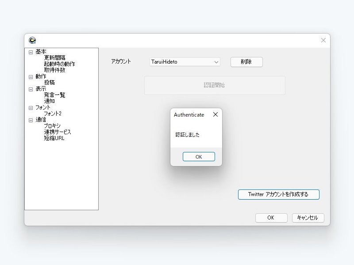Collapse the 動作 tree node
This screenshot has width=354, height=265.
(30, 76)
